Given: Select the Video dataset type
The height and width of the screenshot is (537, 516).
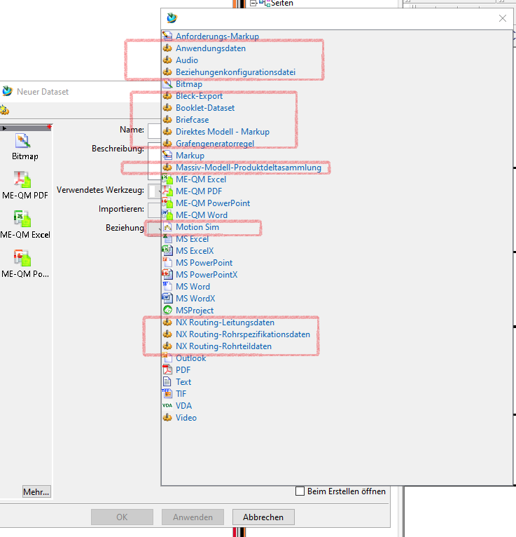Looking at the screenshot, I should pos(186,418).
